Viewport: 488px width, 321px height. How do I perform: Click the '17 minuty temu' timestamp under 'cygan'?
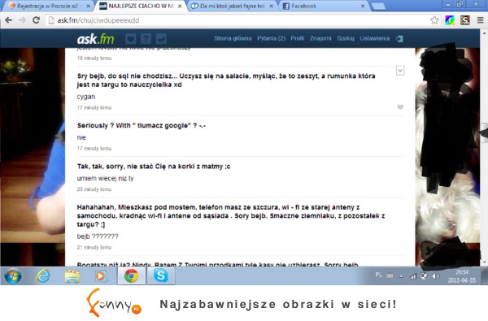point(94,107)
